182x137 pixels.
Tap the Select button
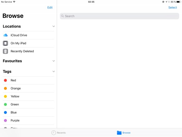[173, 8]
